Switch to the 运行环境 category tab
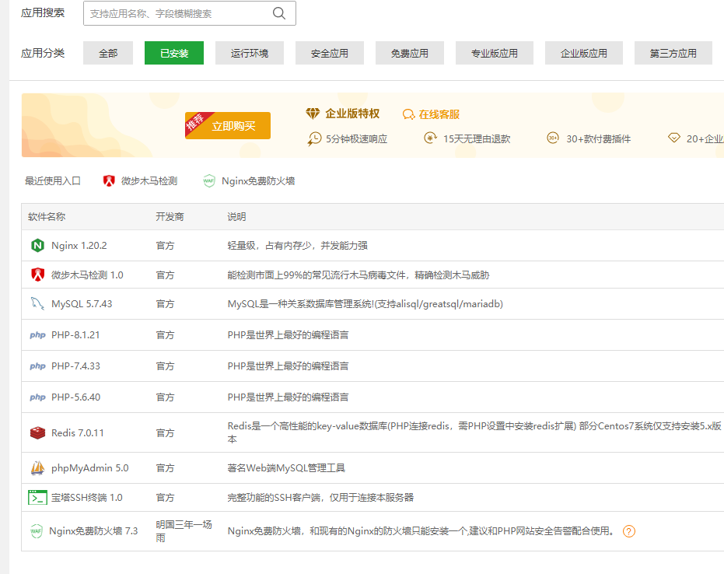This screenshot has width=724, height=574. click(249, 53)
